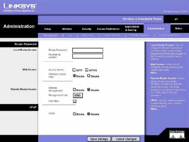Image resolution: width=189 pixels, height=142 pixels.
Task: Open the Status tab
Action: pos(179,29)
